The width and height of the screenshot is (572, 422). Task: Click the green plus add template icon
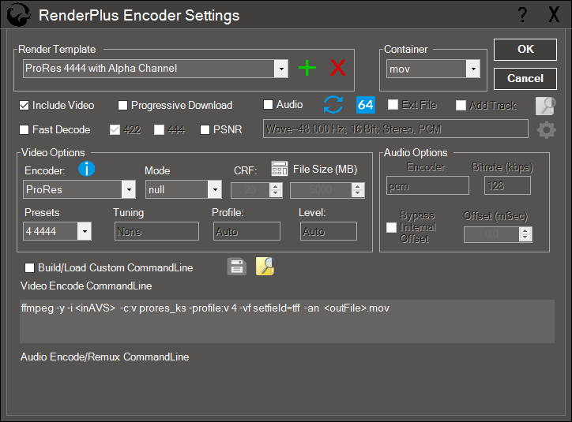click(307, 69)
